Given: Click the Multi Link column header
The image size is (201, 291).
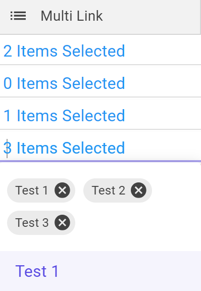Looking at the screenshot, I should (x=100, y=17).
